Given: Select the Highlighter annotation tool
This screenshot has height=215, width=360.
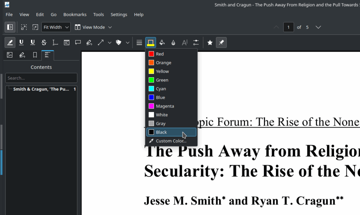Looking at the screenshot, I should click(x=10, y=43).
